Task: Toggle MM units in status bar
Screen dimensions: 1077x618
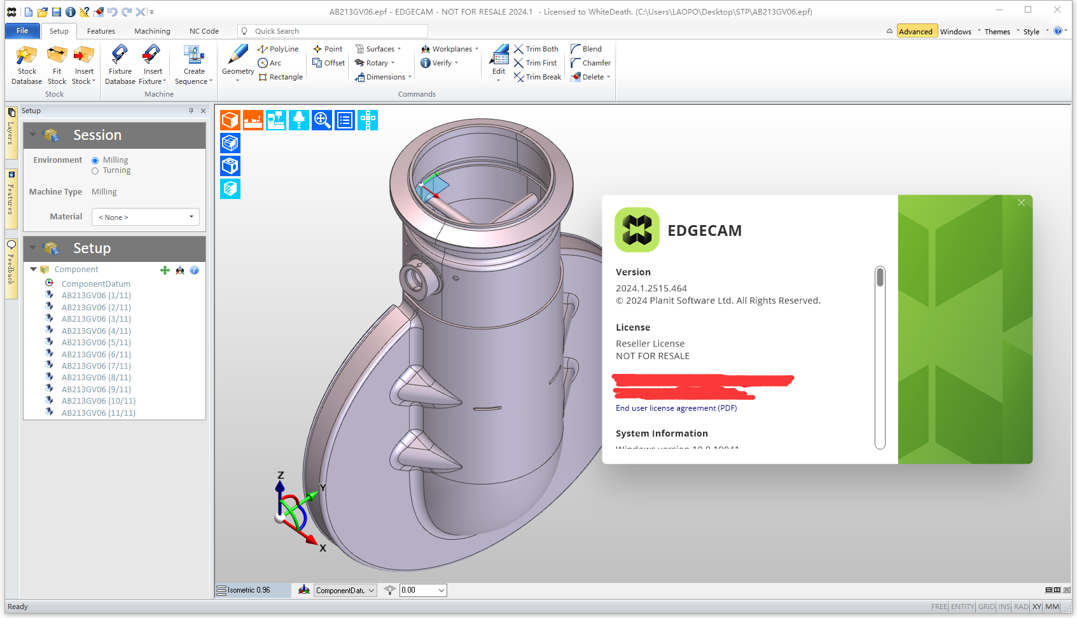Action: (1053, 607)
